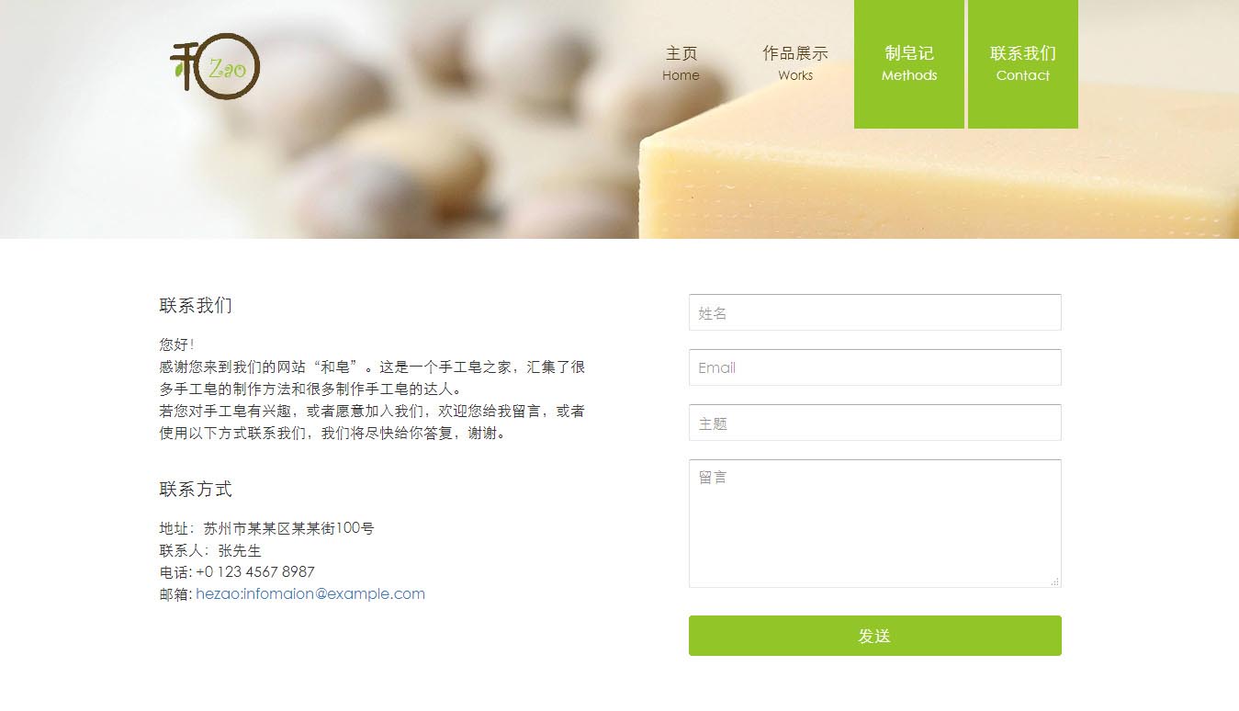Select the 制皂记 Methods green tab
The image size is (1239, 711).
[909, 64]
